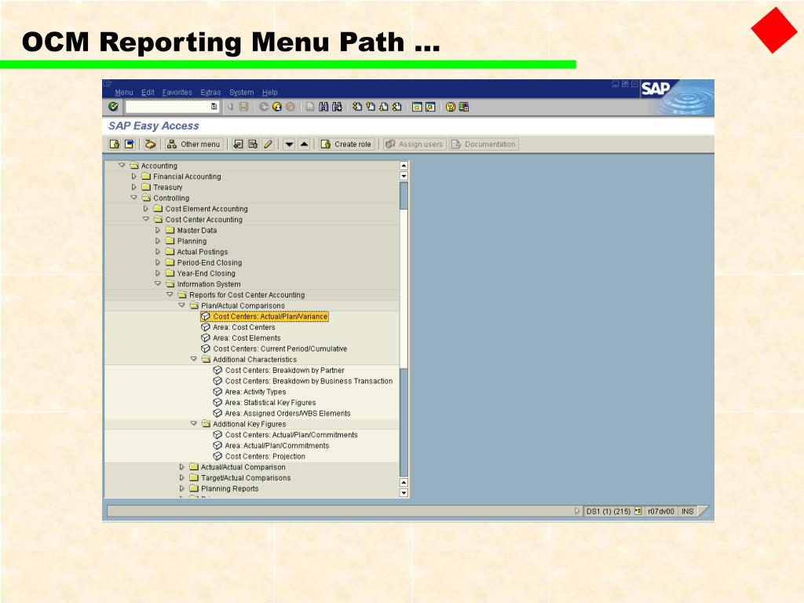
Task: Click the yellow Help question mark icon
Action: [450, 107]
